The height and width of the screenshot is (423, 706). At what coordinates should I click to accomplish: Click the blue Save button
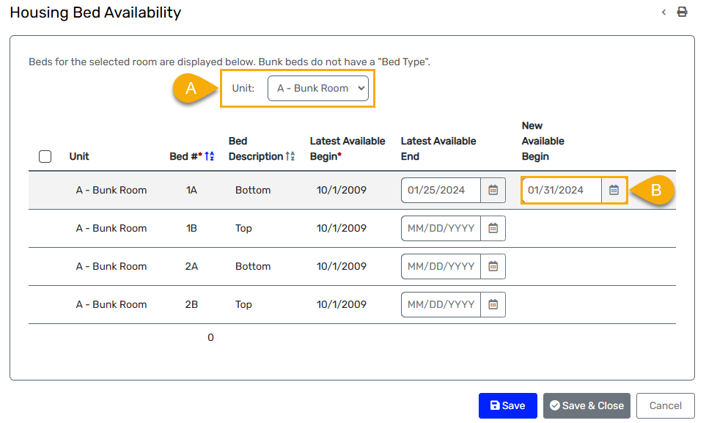coord(508,405)
